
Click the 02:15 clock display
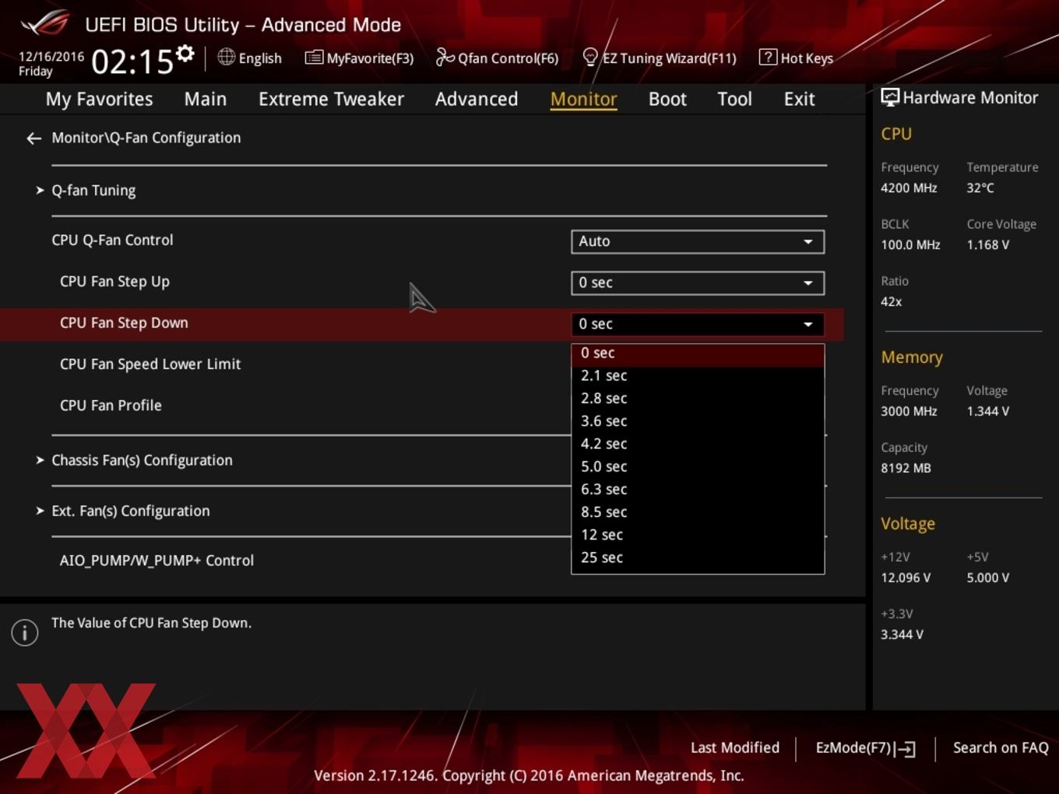coord(132,61)
